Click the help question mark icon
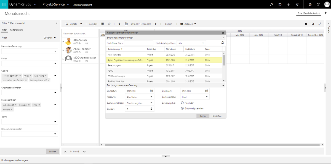 tap(319, 5)
